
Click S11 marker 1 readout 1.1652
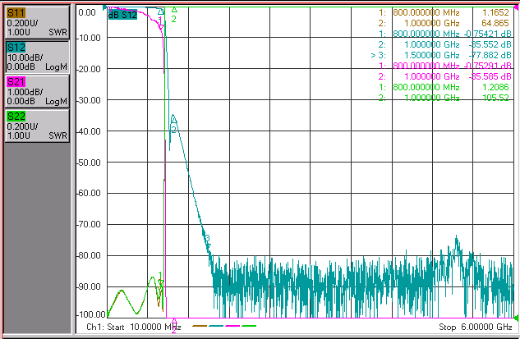click(x=495, y=12)
